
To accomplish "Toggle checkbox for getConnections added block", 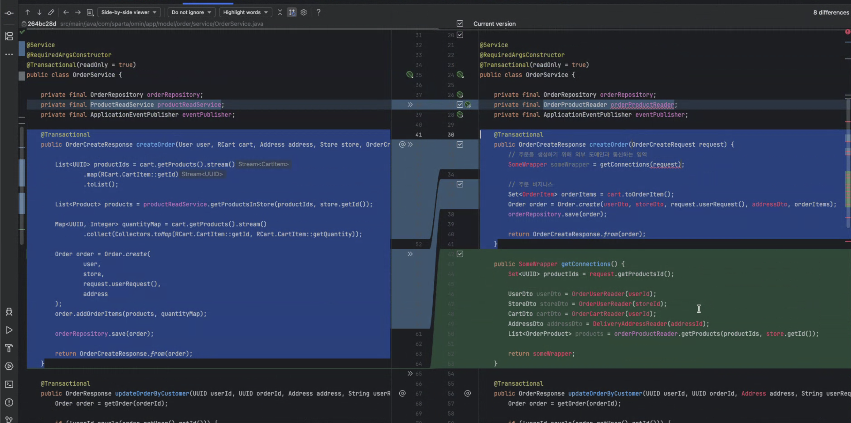I will point(460,254).
